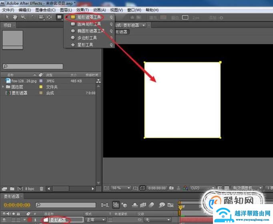Screen dimensions: 273x224
Task: Click the always preview this view icon
Action: click(x=106, y=188)
